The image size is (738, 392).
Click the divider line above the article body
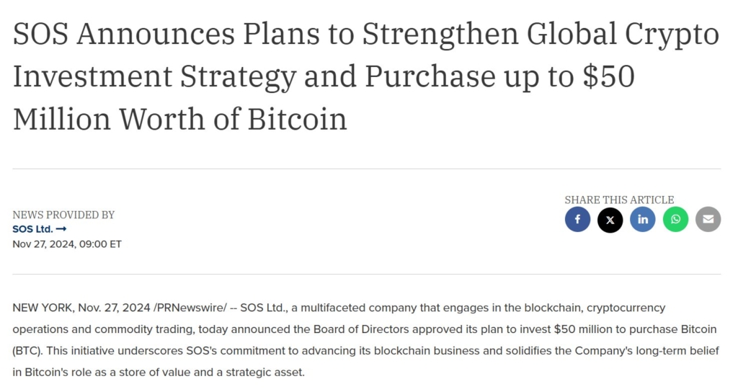pos(366,274)
